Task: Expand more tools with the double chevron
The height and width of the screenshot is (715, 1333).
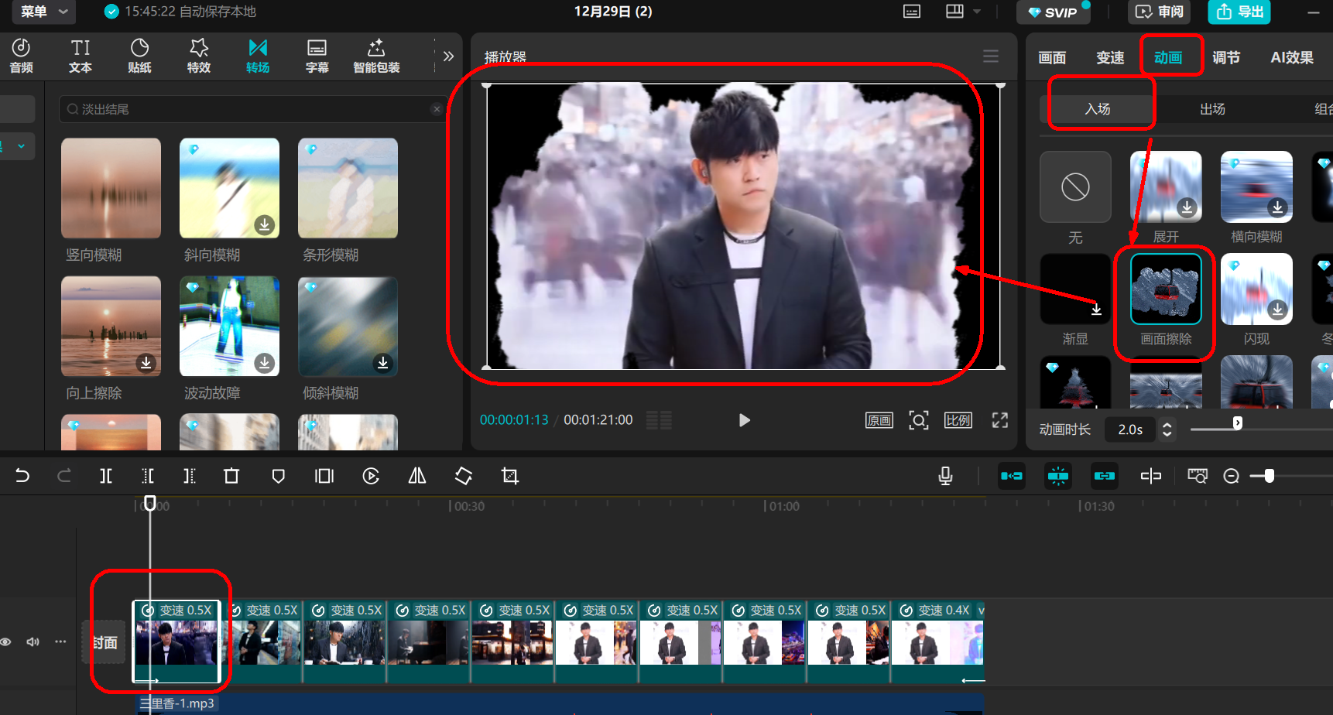Action: (448, 56)
